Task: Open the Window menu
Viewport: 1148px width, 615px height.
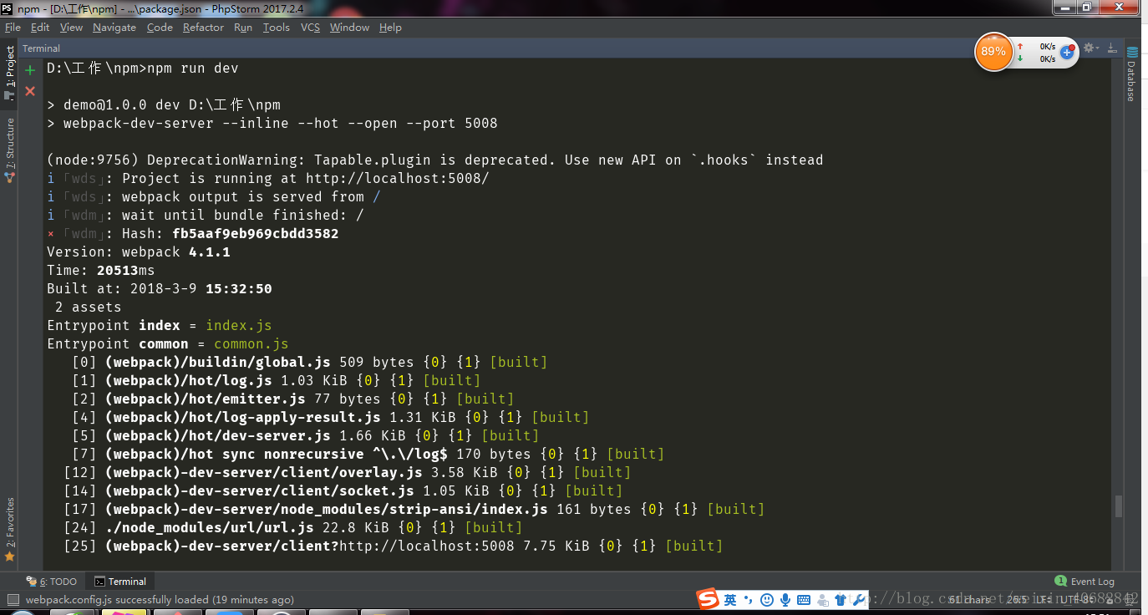Action: [349, 28]
